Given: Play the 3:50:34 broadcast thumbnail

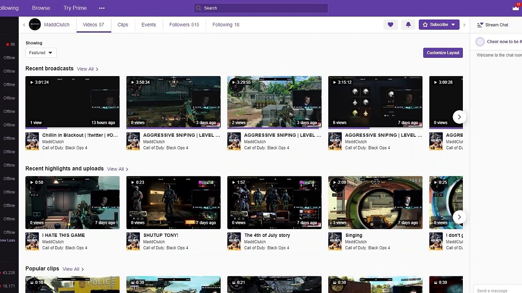Looking at the screenshot, I should coord(173,102).
